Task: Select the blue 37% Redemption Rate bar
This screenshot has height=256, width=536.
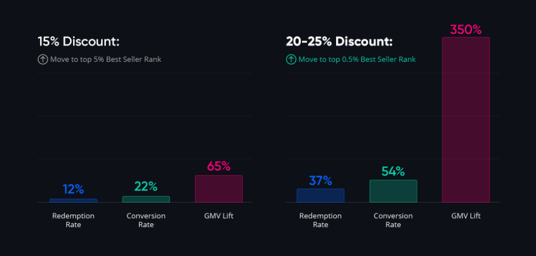Action: [320, 195]
